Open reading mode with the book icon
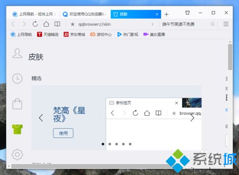The height and width of the screenshot is (175, 239). point(57,24)
